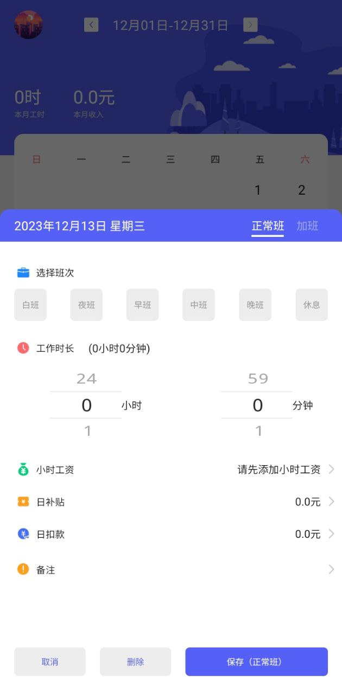Tap the 工作时长 (0小时0分钟) summary
The height and width of the screenshot is (694, 342).
pyautogui.click(x=119, y=349)
